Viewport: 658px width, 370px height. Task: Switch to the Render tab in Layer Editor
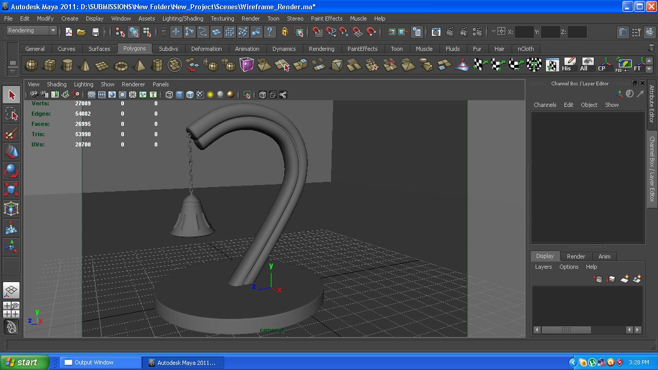[576, 256]
